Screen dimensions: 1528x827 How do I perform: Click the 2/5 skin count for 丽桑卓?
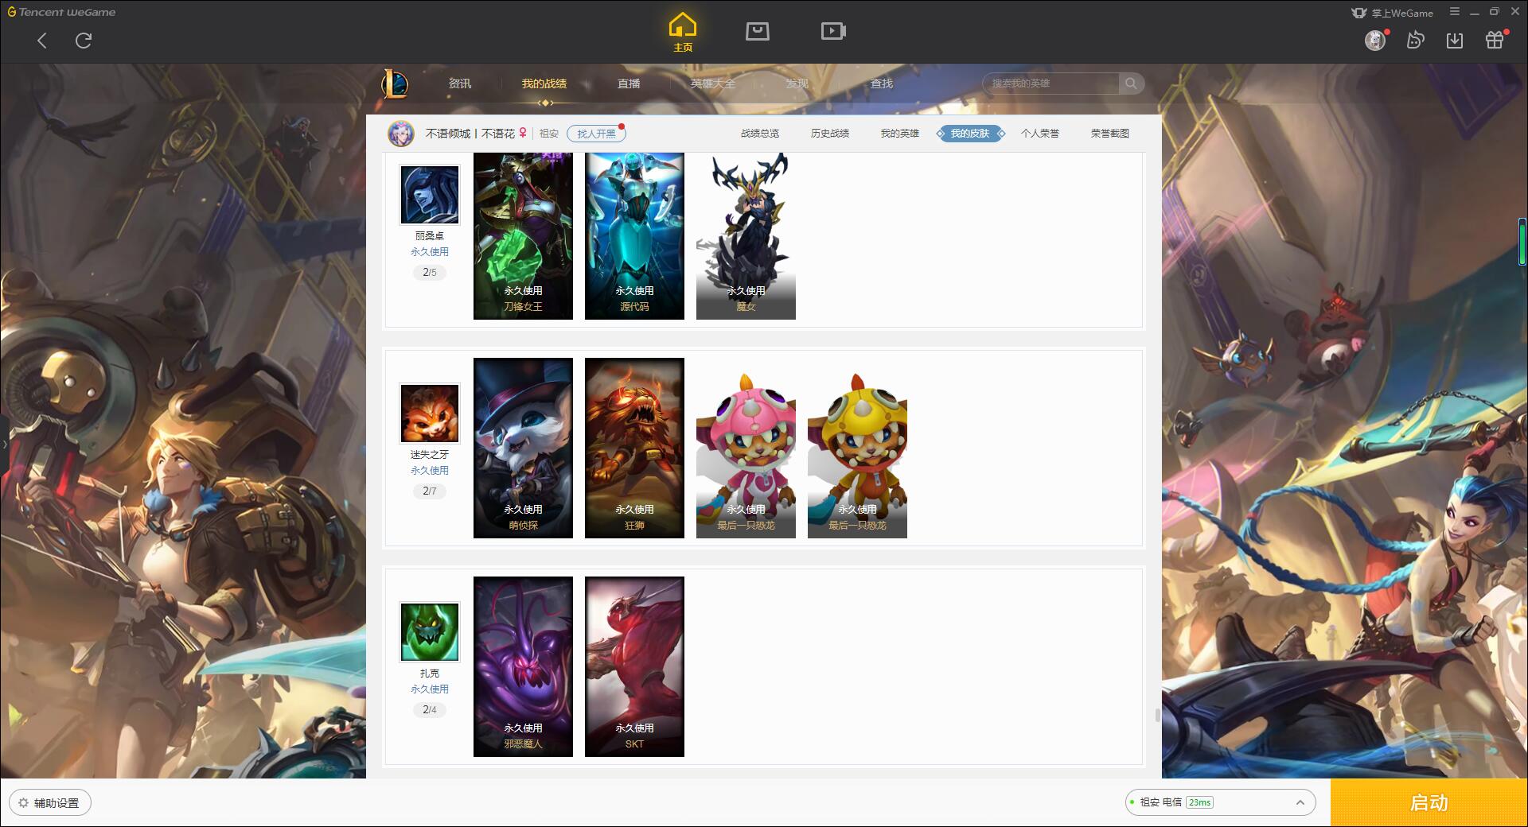430,273
